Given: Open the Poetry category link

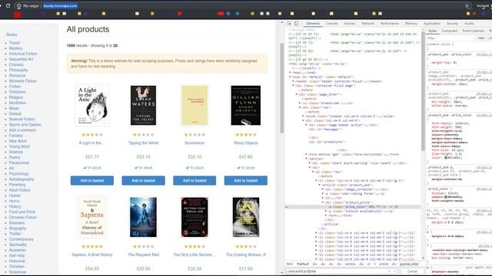Looking at the screenshot, I should click(x=15, y=157).
